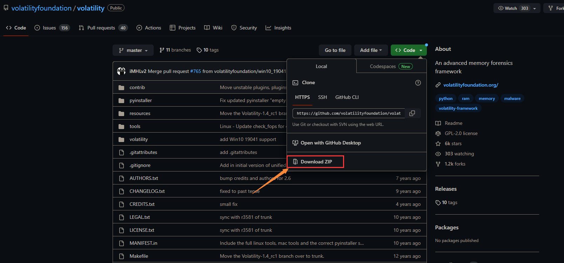Click the malware topic tag

pyautogui.click(x=512, y=99)
